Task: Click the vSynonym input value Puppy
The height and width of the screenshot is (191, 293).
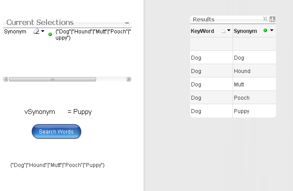Action: [x=82, y=112]
